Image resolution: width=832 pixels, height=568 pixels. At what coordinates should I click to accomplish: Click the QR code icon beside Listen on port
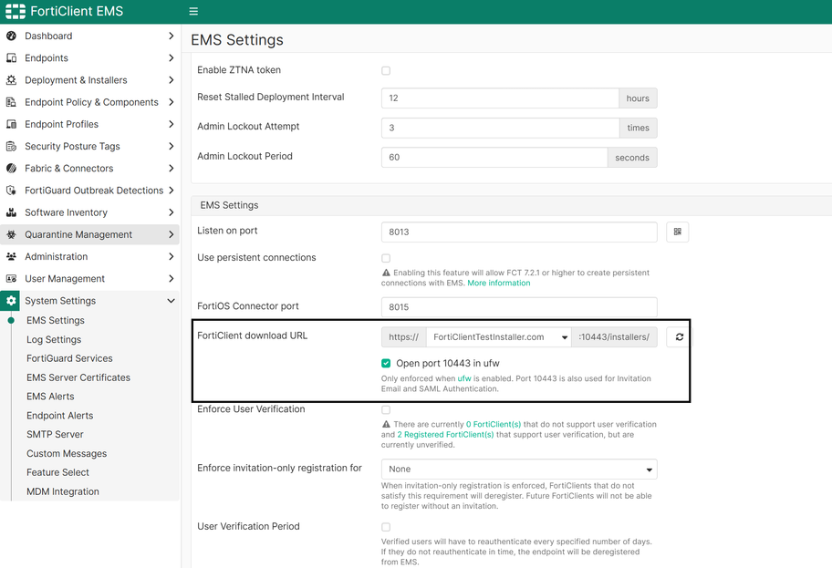tap(677, 232)
